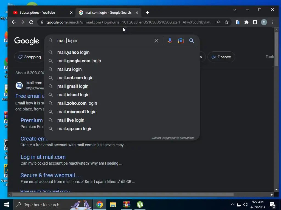Filter results with the Shopping chip

(29, 57)
